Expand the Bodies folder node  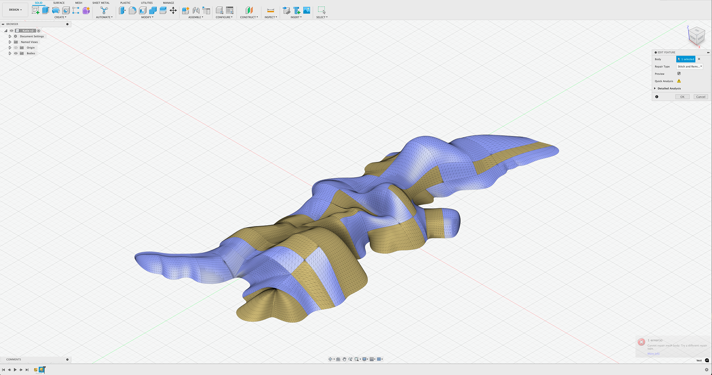point(10,53)
